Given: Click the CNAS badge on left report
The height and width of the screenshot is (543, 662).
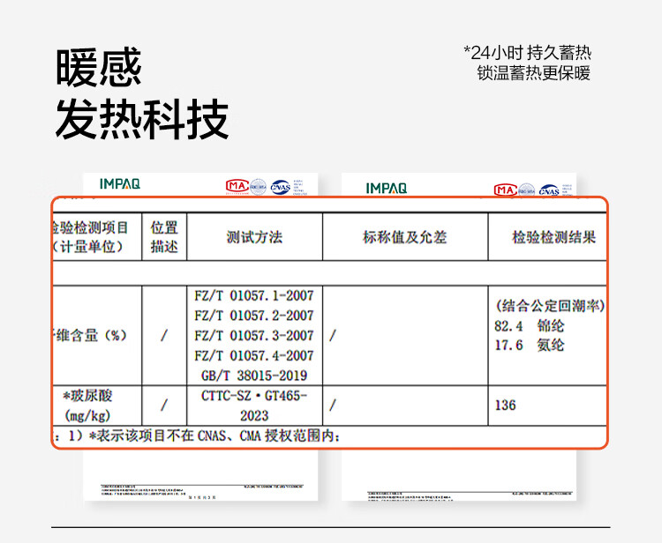Looking at the screenshot, I should 280,186.
